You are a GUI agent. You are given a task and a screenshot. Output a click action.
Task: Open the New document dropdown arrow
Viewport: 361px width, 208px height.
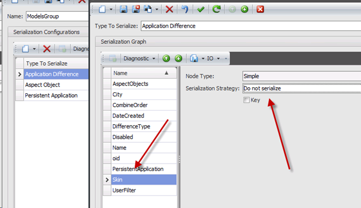[x=111, y=10]
